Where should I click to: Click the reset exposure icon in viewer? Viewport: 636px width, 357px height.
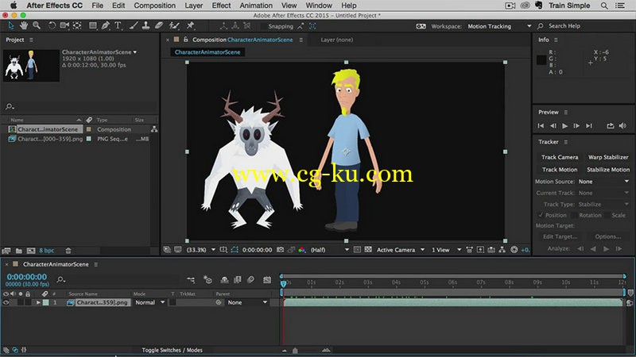tap(514, 250)
